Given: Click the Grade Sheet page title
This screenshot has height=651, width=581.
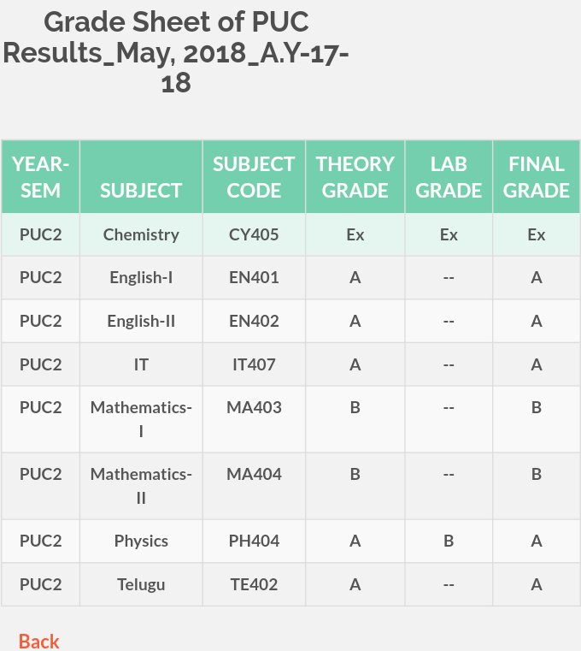Looking at the screenshot, I should (176, 52).
